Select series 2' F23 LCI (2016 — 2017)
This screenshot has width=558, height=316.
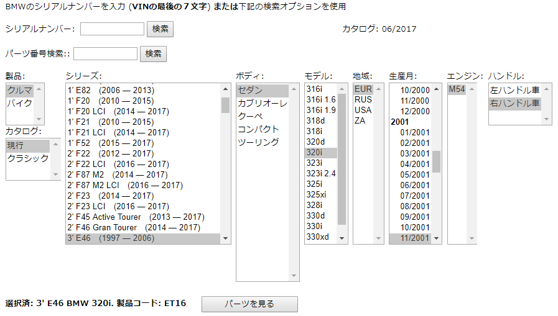pos(144,206)
